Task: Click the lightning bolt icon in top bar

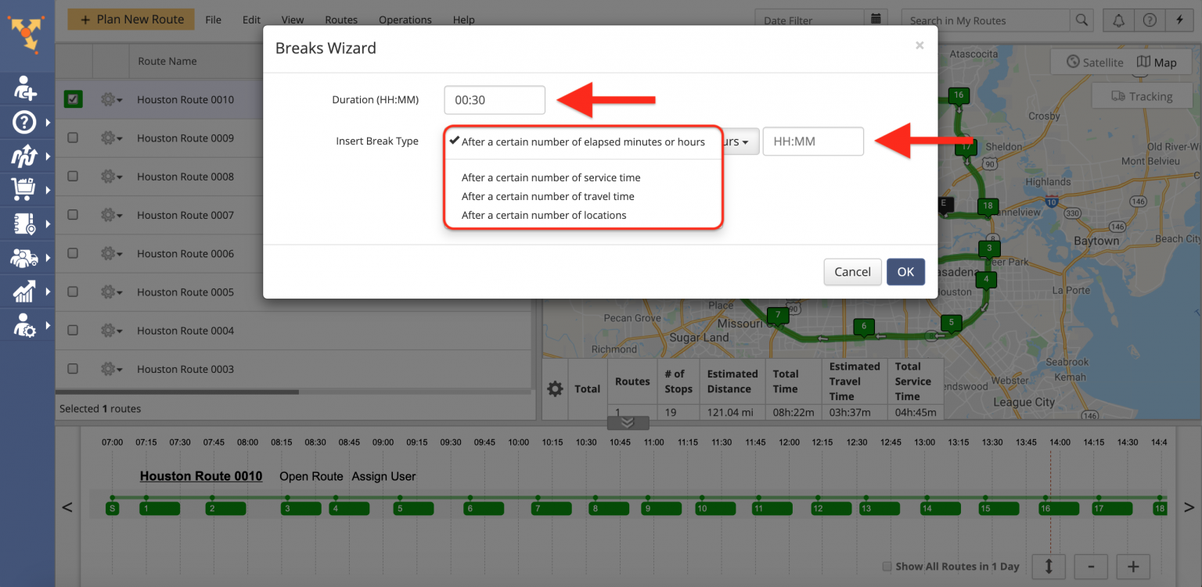Action: point(1180,20)
